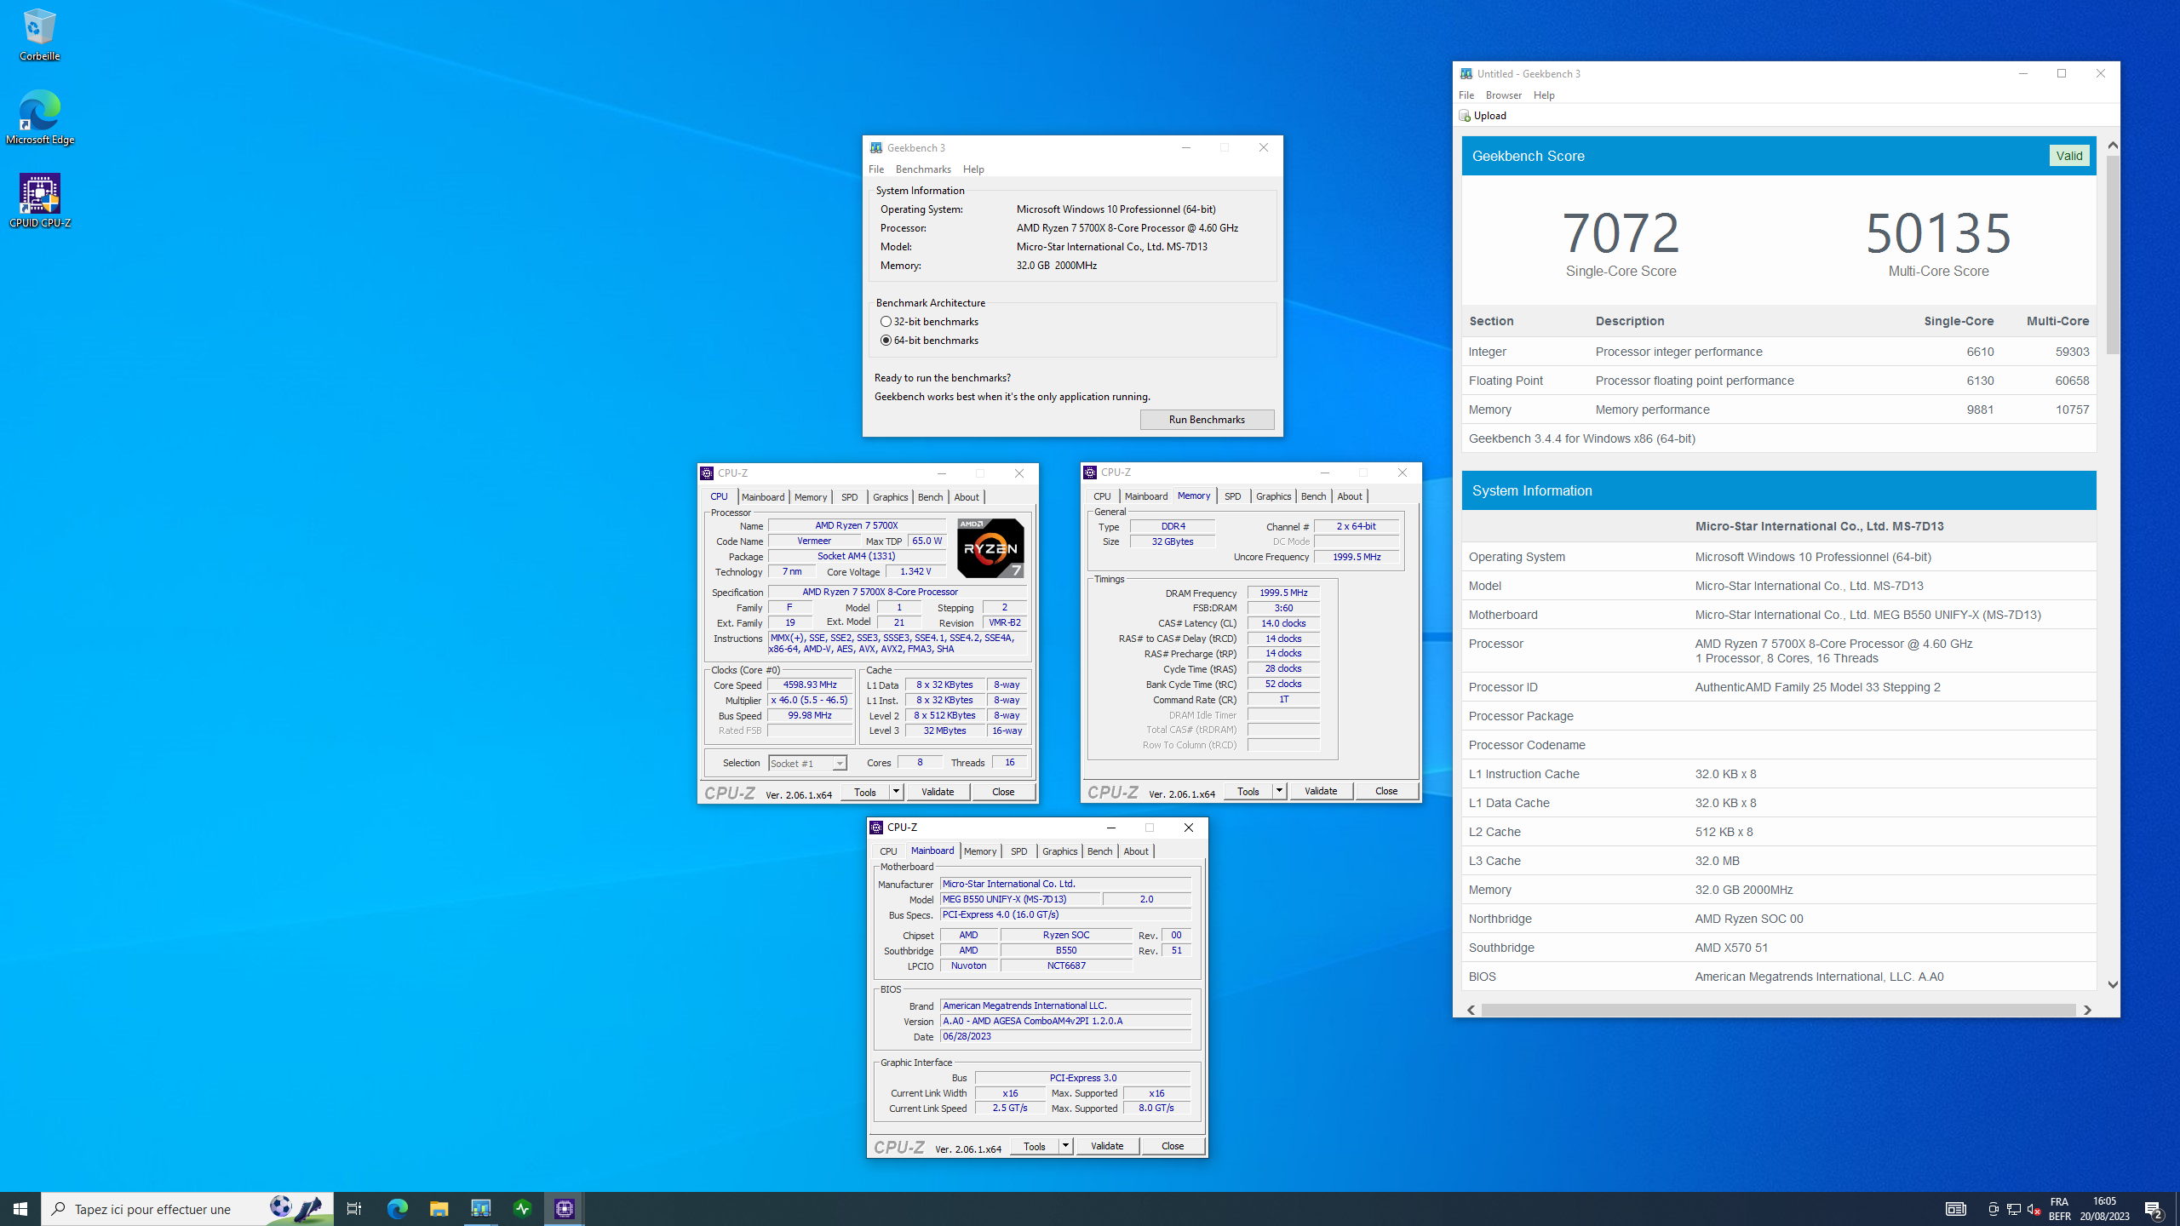Click the Geekbench horizontal scrollbar

click(x=1778, y=1010)
